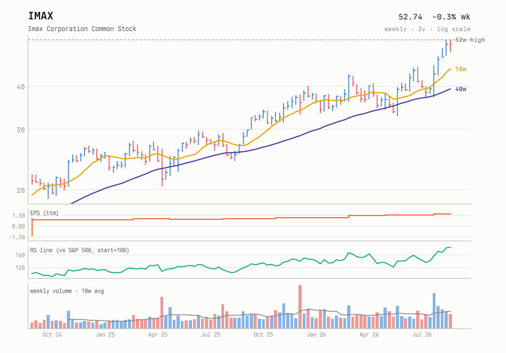Click the latest red price bar at 52w high
Screen dimensions: 506x353
coord(450,46)
